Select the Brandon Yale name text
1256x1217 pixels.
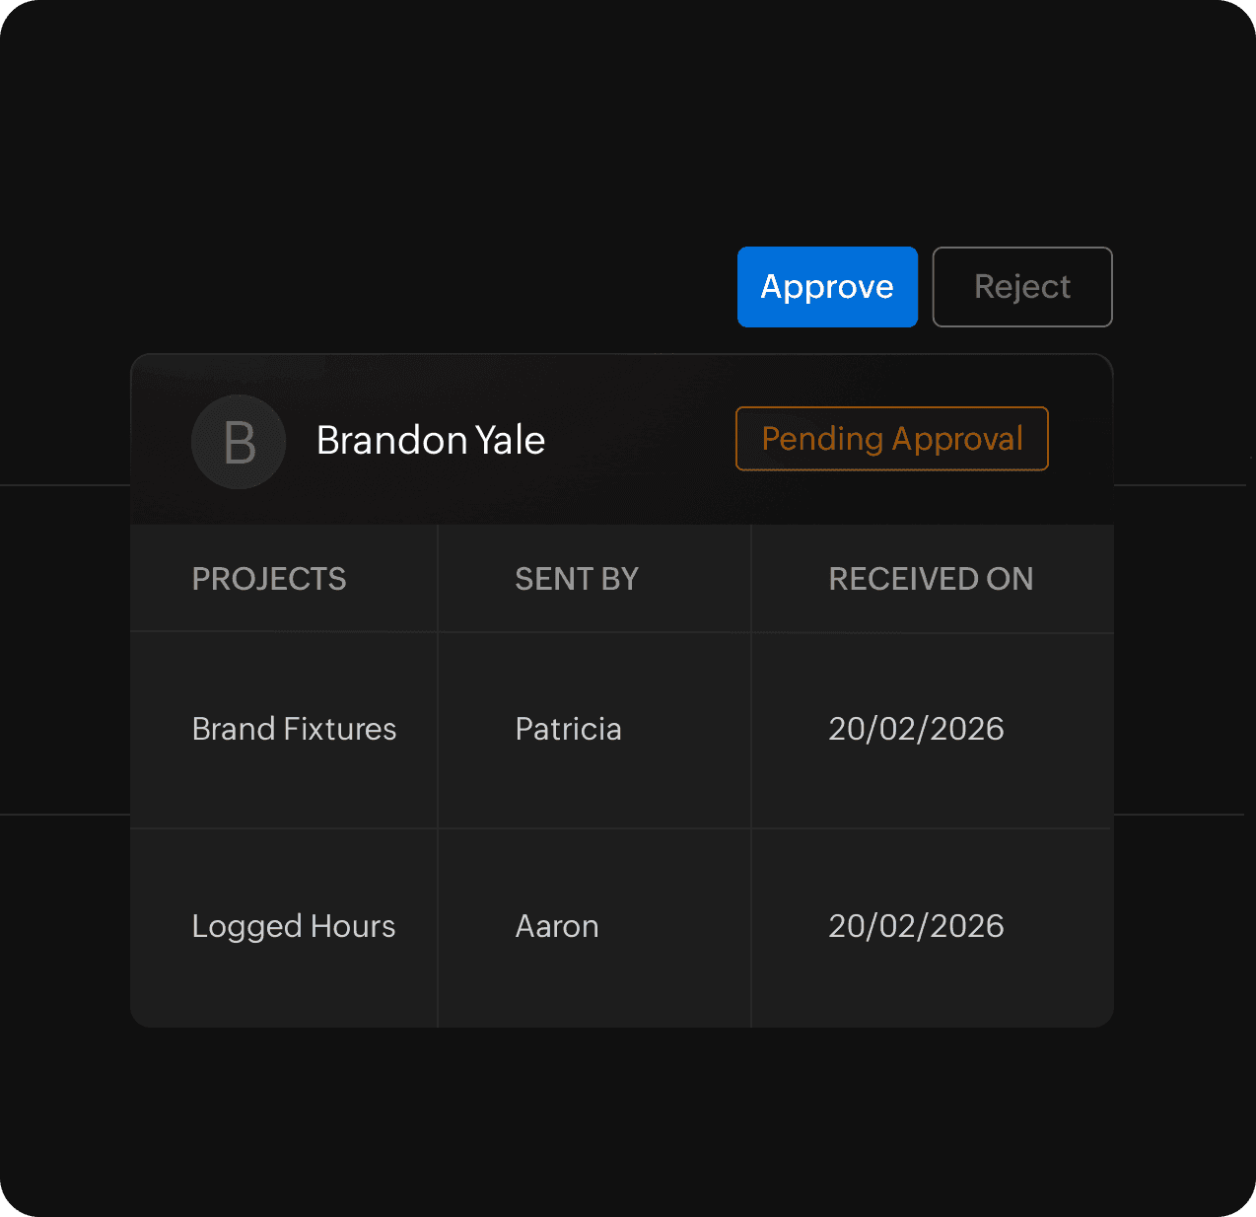pos(430,441)
